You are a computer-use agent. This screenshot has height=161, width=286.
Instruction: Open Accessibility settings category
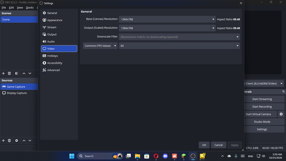point(59,63)
